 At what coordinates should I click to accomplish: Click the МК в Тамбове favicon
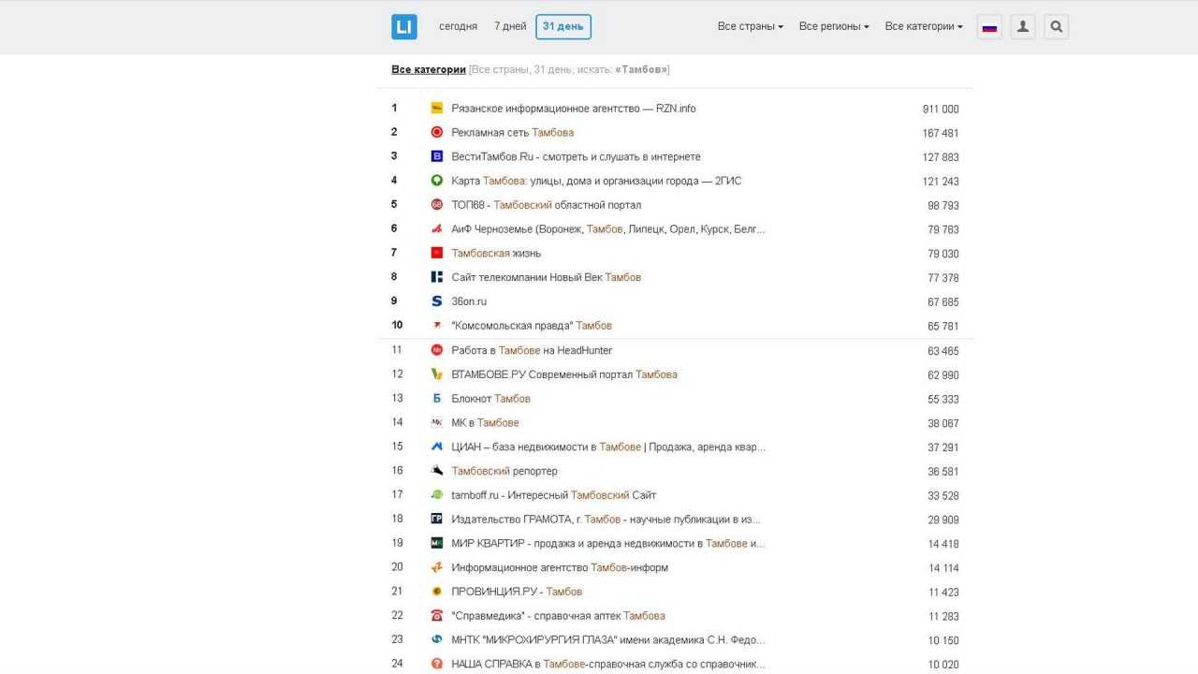click(436, 423)
